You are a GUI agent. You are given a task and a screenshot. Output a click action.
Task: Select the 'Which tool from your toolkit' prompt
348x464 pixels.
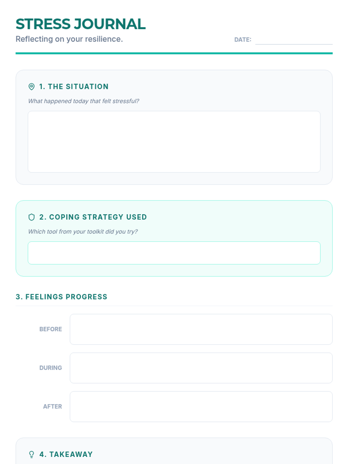click(83, 232)
